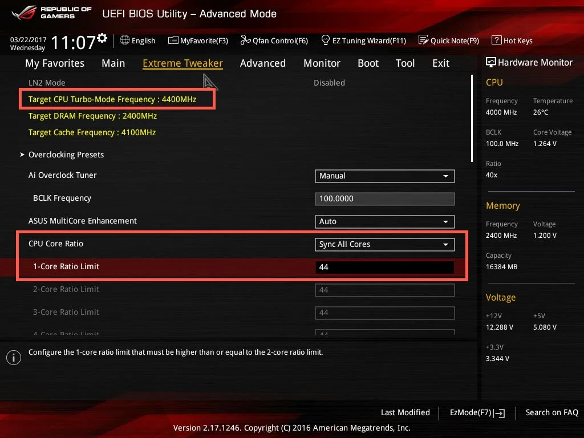Screen dimensions: 584x438
Task: Open the Boot menu
Action: click(x=368, y=63)
